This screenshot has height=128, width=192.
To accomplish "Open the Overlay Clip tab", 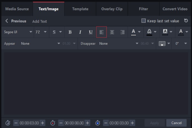I will (x=112, y=9).
